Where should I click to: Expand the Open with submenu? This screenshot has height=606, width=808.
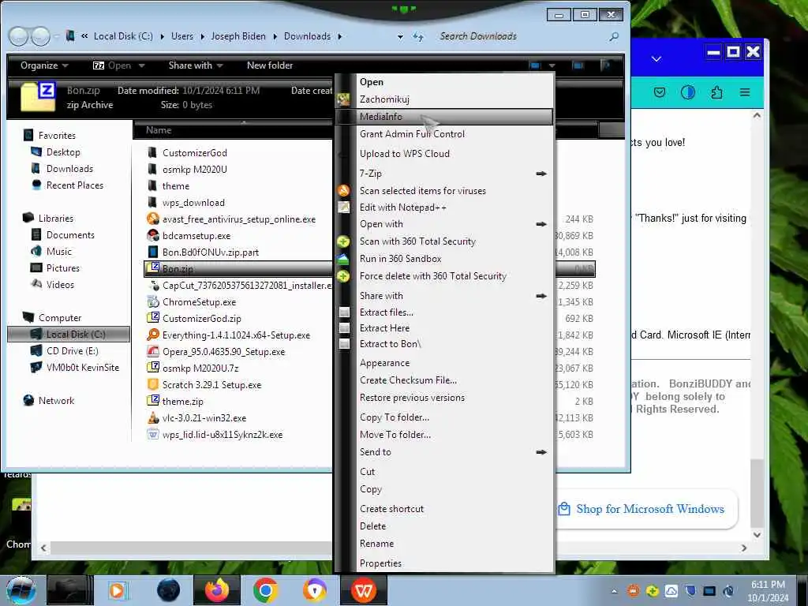tap(541, 224)
